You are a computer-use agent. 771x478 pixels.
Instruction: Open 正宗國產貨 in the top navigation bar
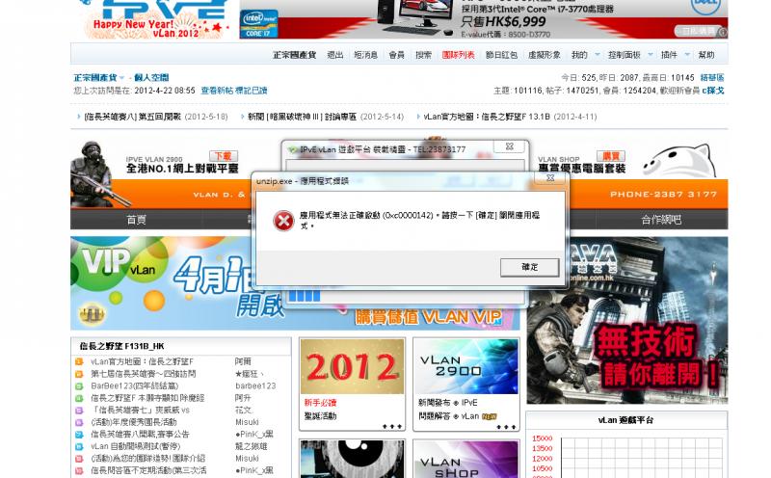(x=295, y=55)
